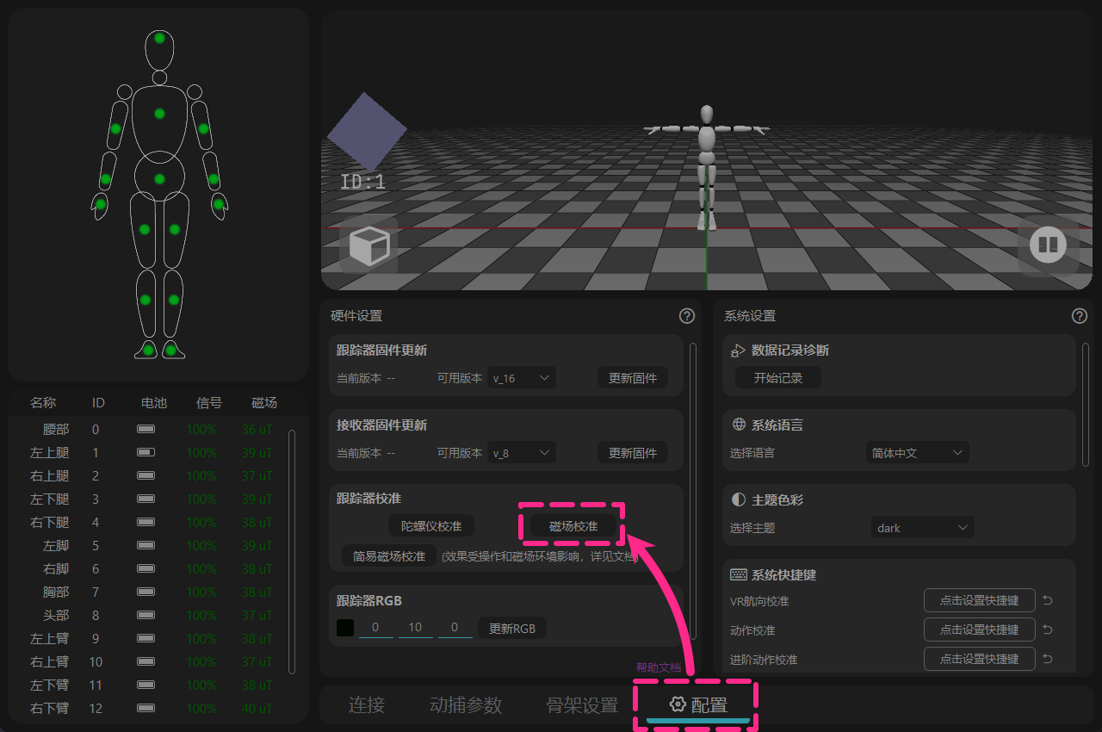Image resolution: width=1102 pixels, height=732 pixels.
Task: Click the purple ID:1 tracker cube
Action: [x=367, y=132]
